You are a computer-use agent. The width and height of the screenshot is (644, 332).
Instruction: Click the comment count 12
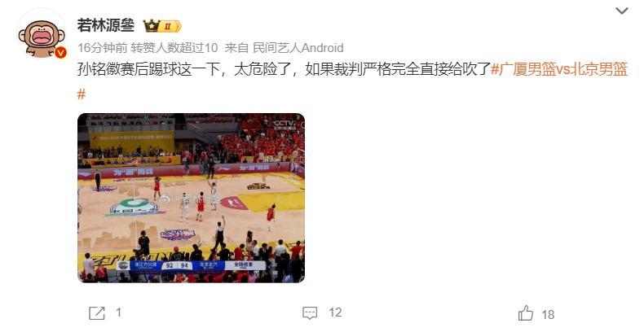(x=335, y=312)
